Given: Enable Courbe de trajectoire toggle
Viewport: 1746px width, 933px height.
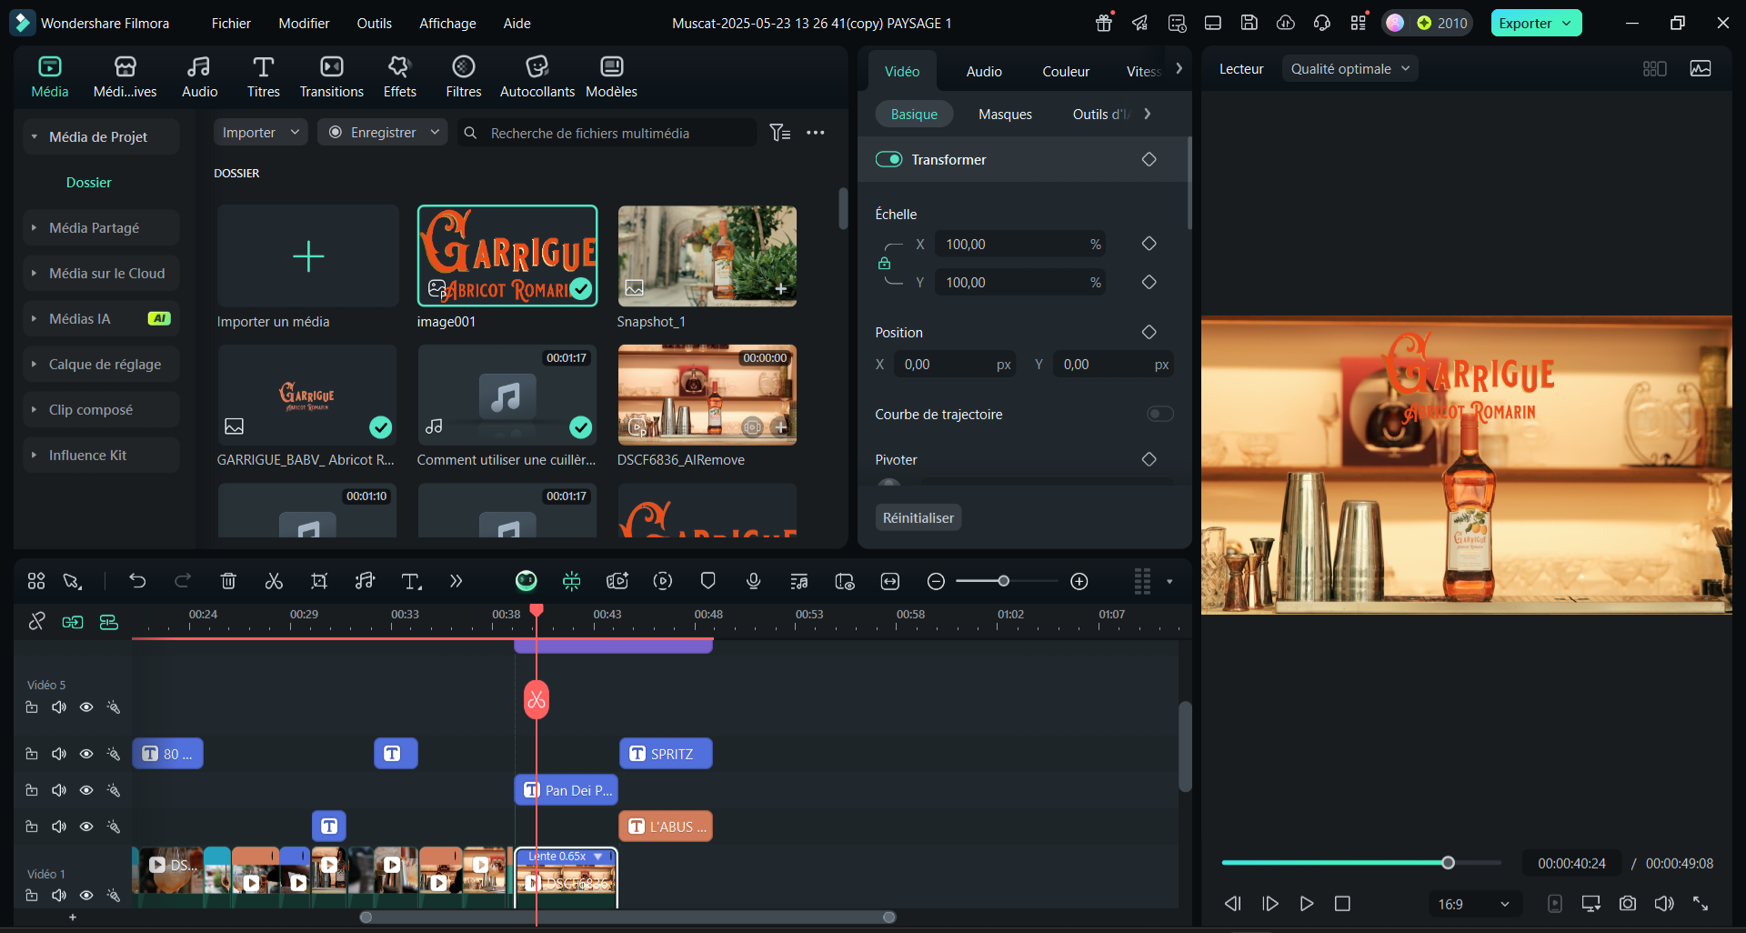Looking at the screenshot, I should coord(1160,414).
